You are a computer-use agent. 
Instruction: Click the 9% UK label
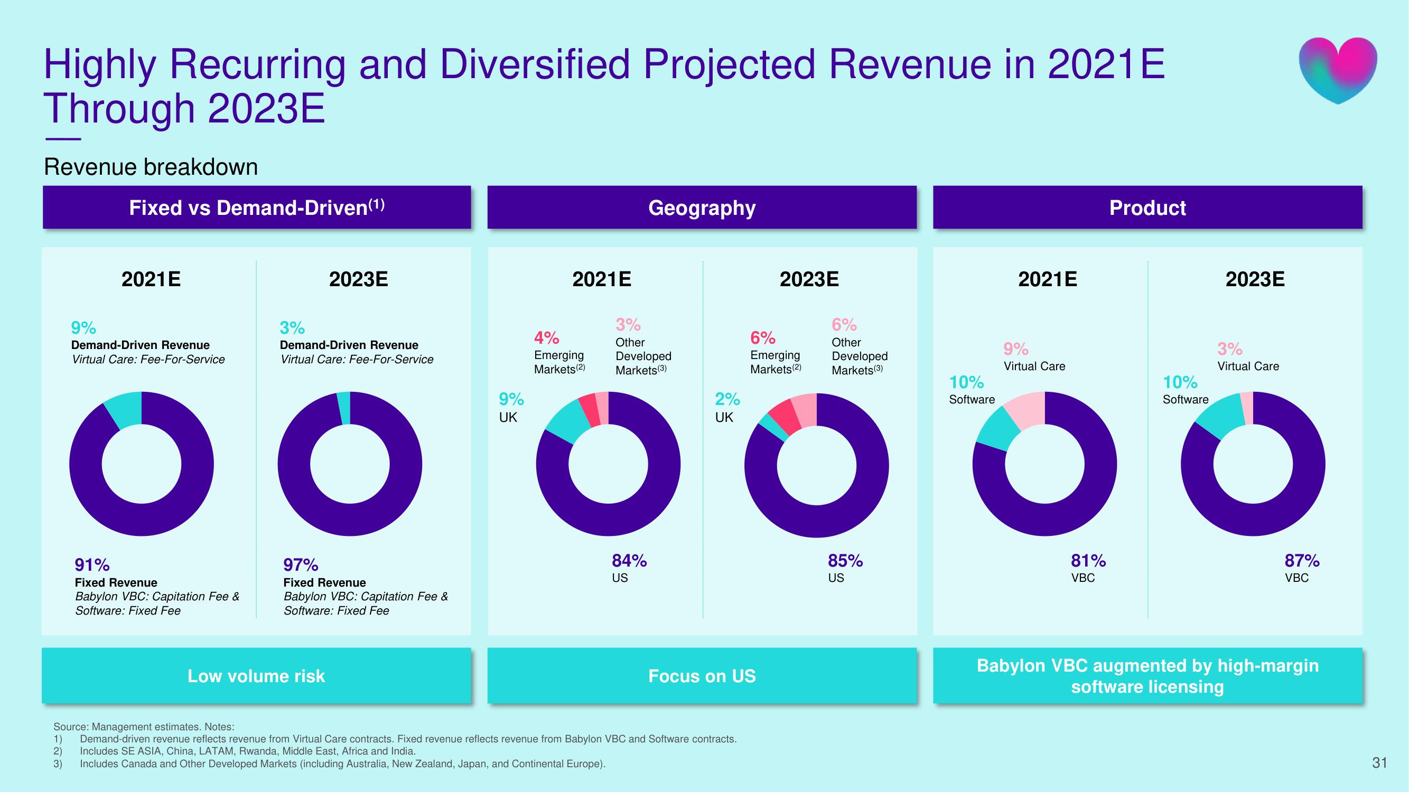tap(511, 407)
